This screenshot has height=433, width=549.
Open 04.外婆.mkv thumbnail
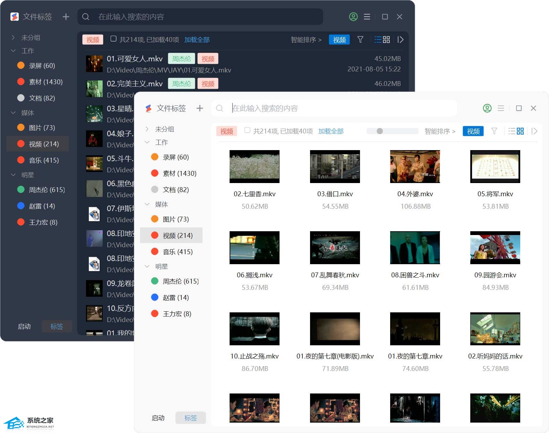coord(415,166)
